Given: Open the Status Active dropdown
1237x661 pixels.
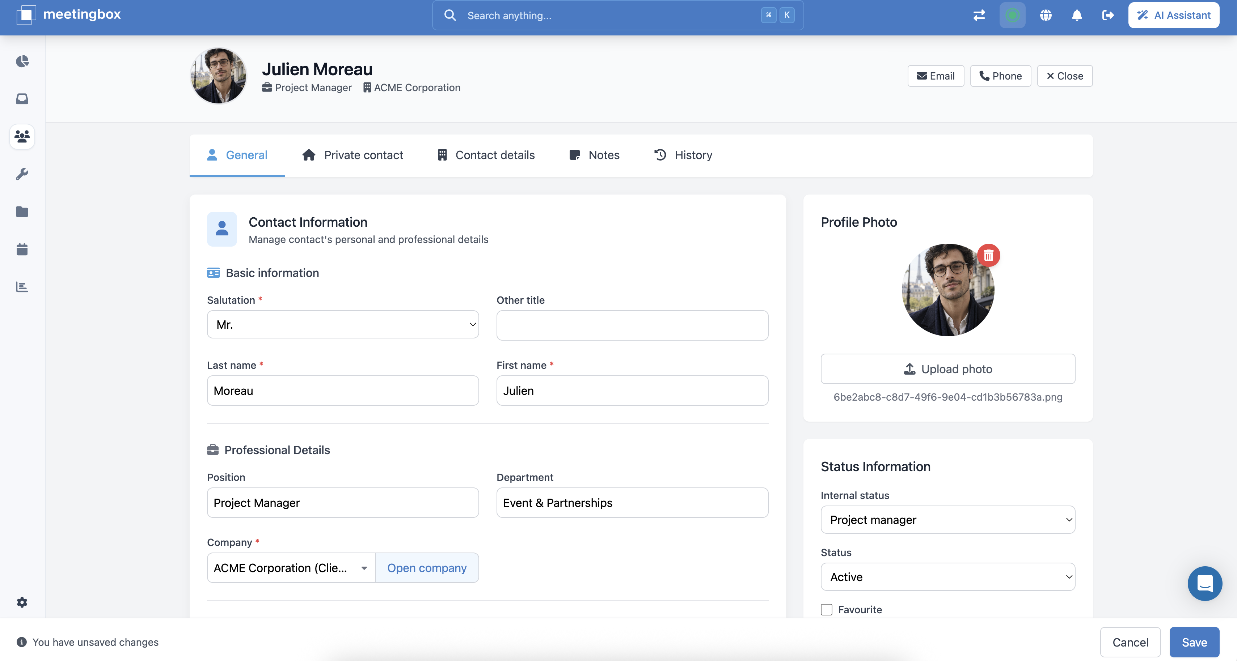Looking at the screenshot, I should (947, 577).
